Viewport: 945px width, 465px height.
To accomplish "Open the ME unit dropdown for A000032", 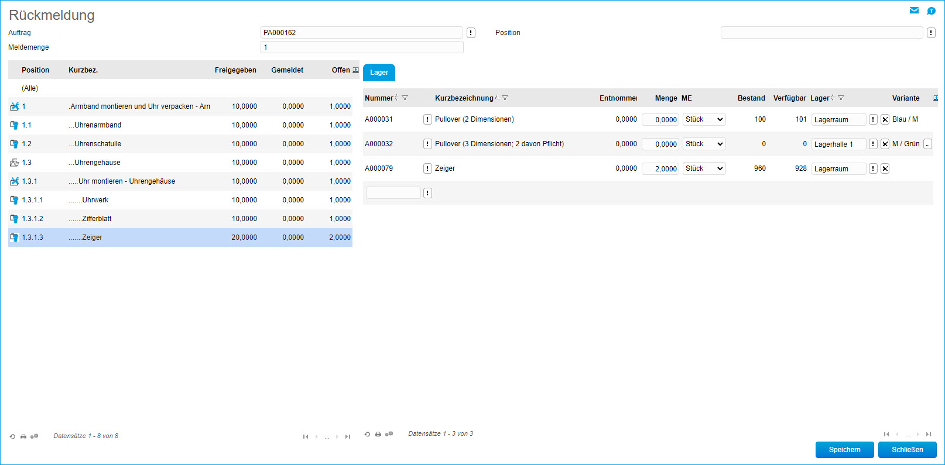I will coord(704,144).
